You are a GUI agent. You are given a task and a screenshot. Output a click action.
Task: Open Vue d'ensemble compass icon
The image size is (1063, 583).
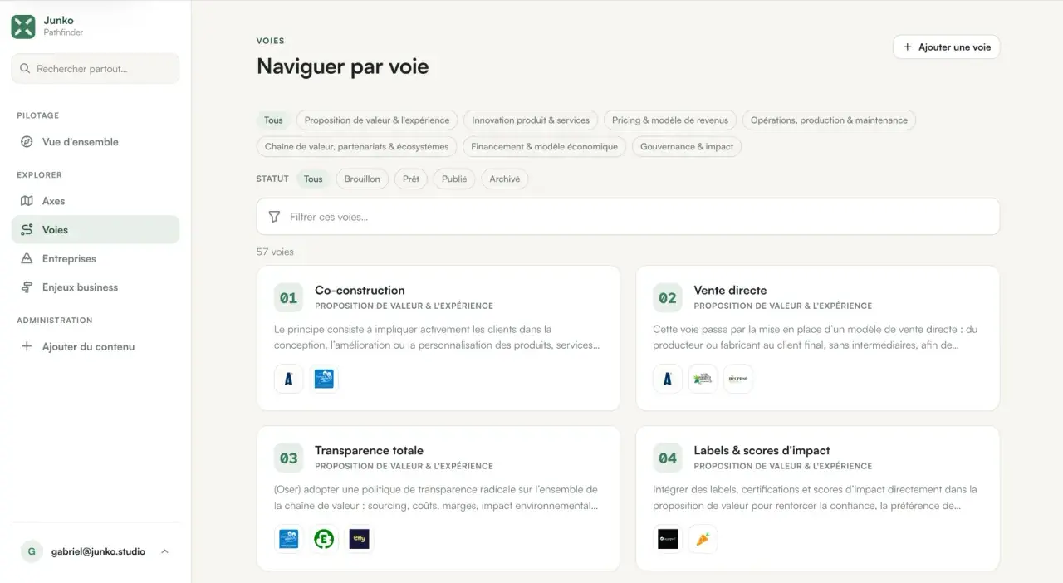(27, 142)
